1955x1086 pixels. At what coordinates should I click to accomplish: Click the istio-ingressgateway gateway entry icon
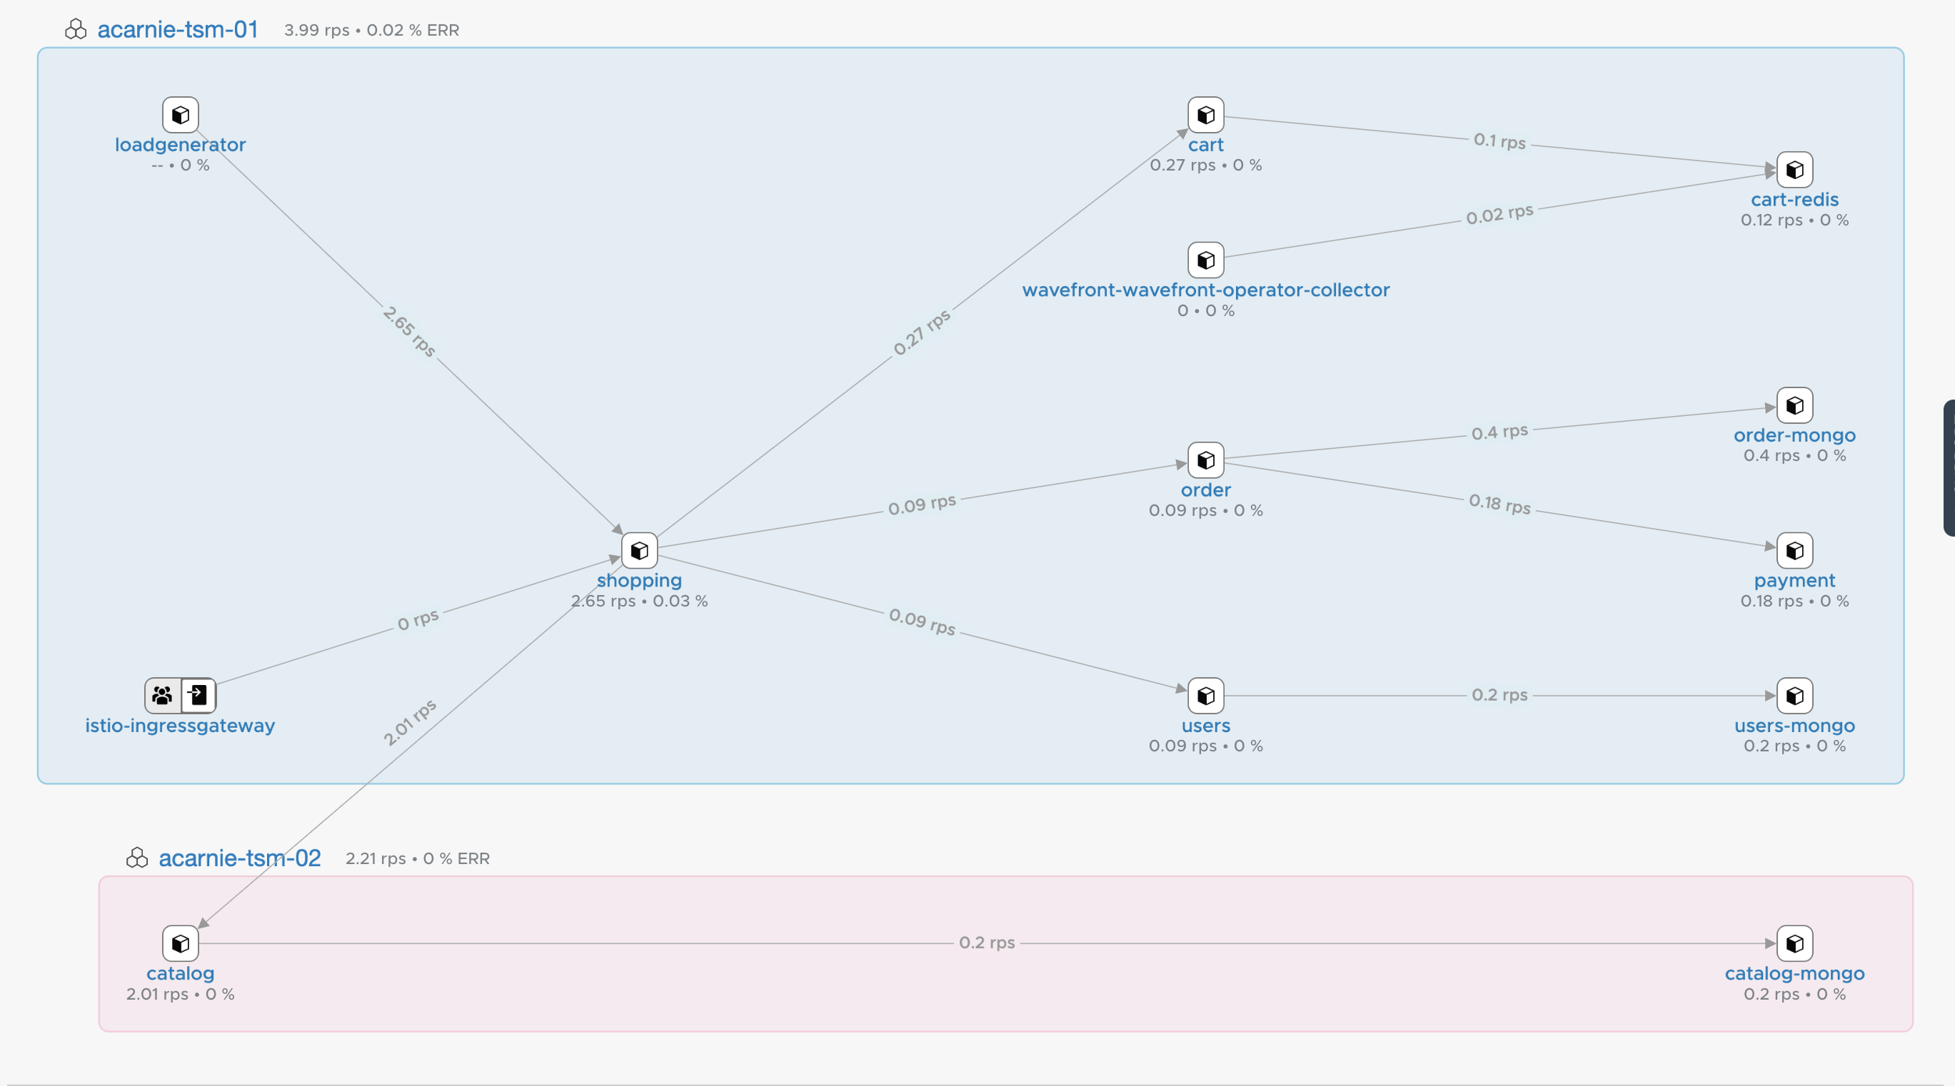[198, 696]
